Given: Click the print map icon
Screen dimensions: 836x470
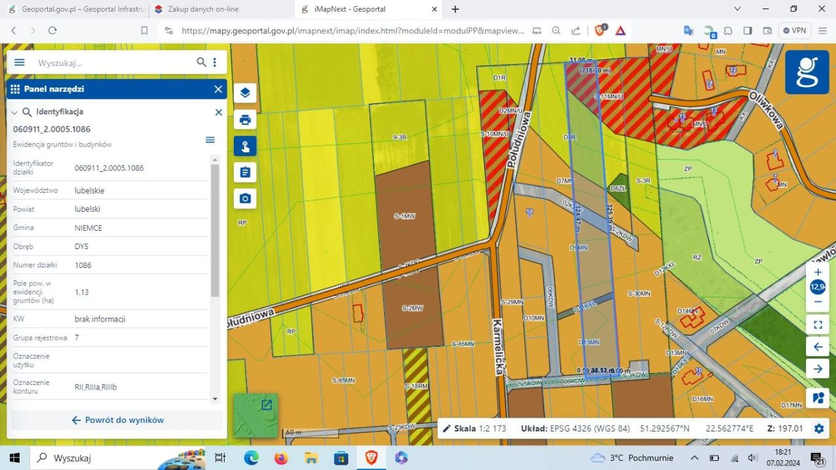Looking at the screenshot, I should click(245, 120).
